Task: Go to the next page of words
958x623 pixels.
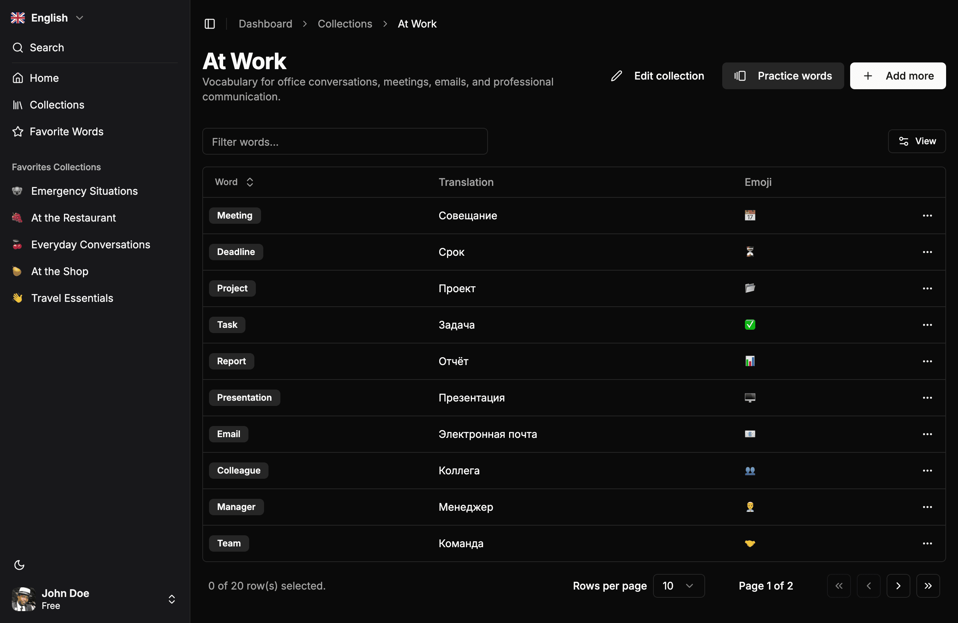Action: pyautogui.click(x=898, y=585)
